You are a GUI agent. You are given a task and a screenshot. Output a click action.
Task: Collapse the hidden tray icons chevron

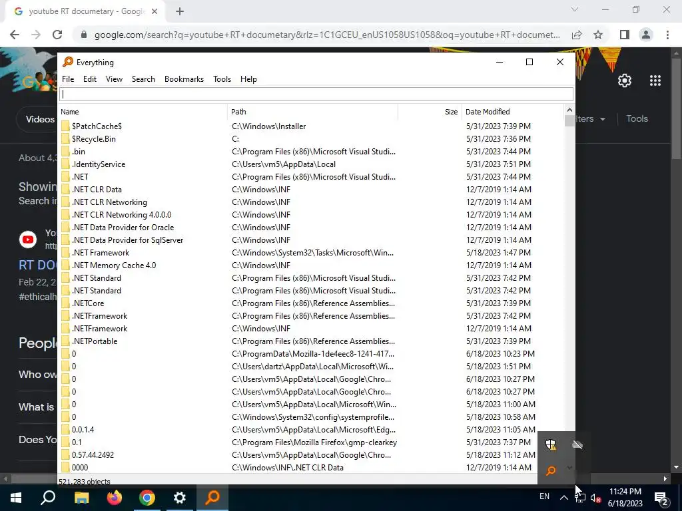(x=563, y=498)
